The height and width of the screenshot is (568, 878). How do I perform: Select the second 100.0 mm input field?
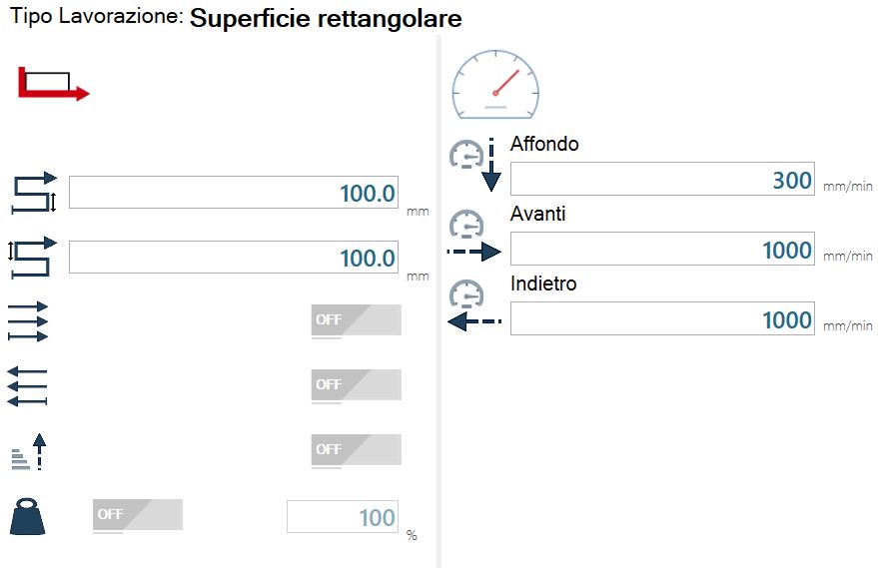234,258
